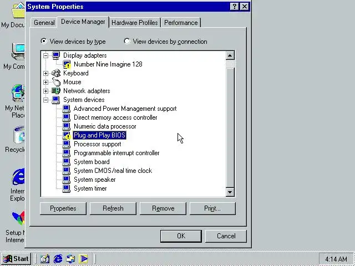Expand the Network adapters branch
The height and width of the screenshot is (266, 355).
click(x=45, y=91)
